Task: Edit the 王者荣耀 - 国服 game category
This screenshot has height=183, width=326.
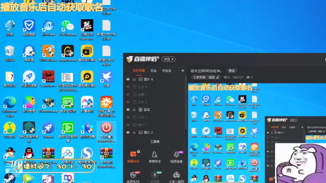Action: (x=218, y=77)
